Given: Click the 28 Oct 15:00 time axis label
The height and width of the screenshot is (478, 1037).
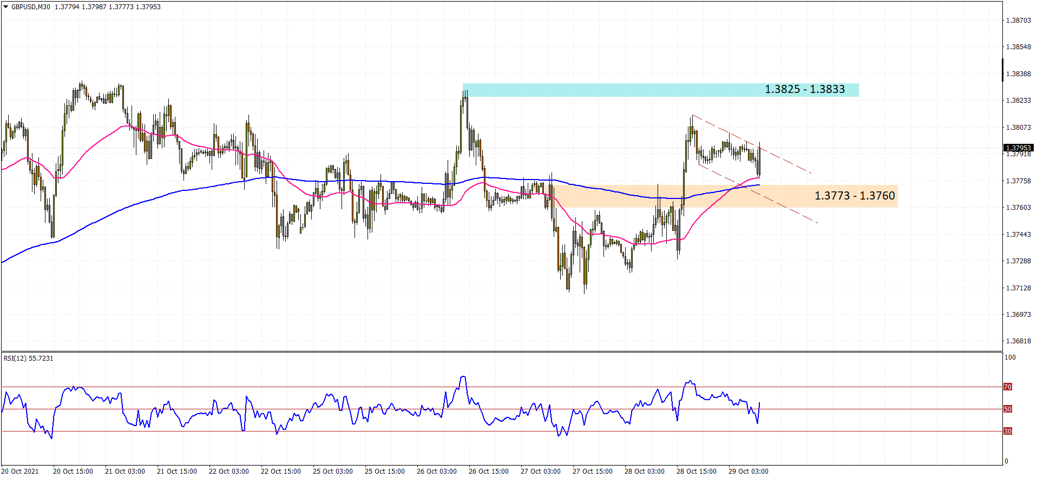Looking at the screenshot, I should click(x=697, y=472).
